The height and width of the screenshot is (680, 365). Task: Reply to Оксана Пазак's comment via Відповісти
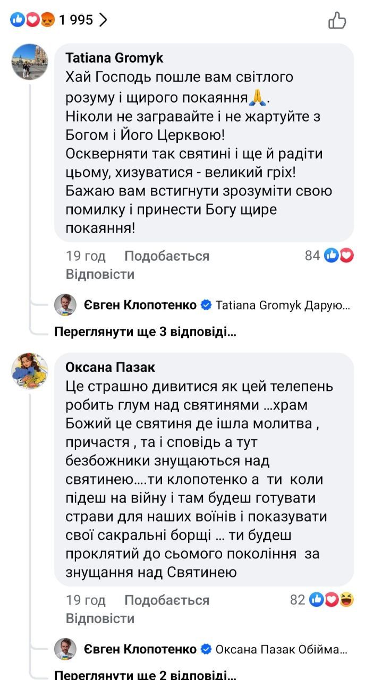click(100, 618)
